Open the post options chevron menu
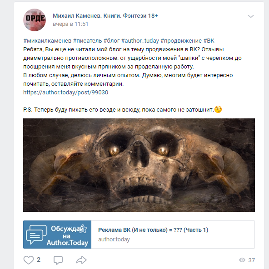 tap(251, 16)
